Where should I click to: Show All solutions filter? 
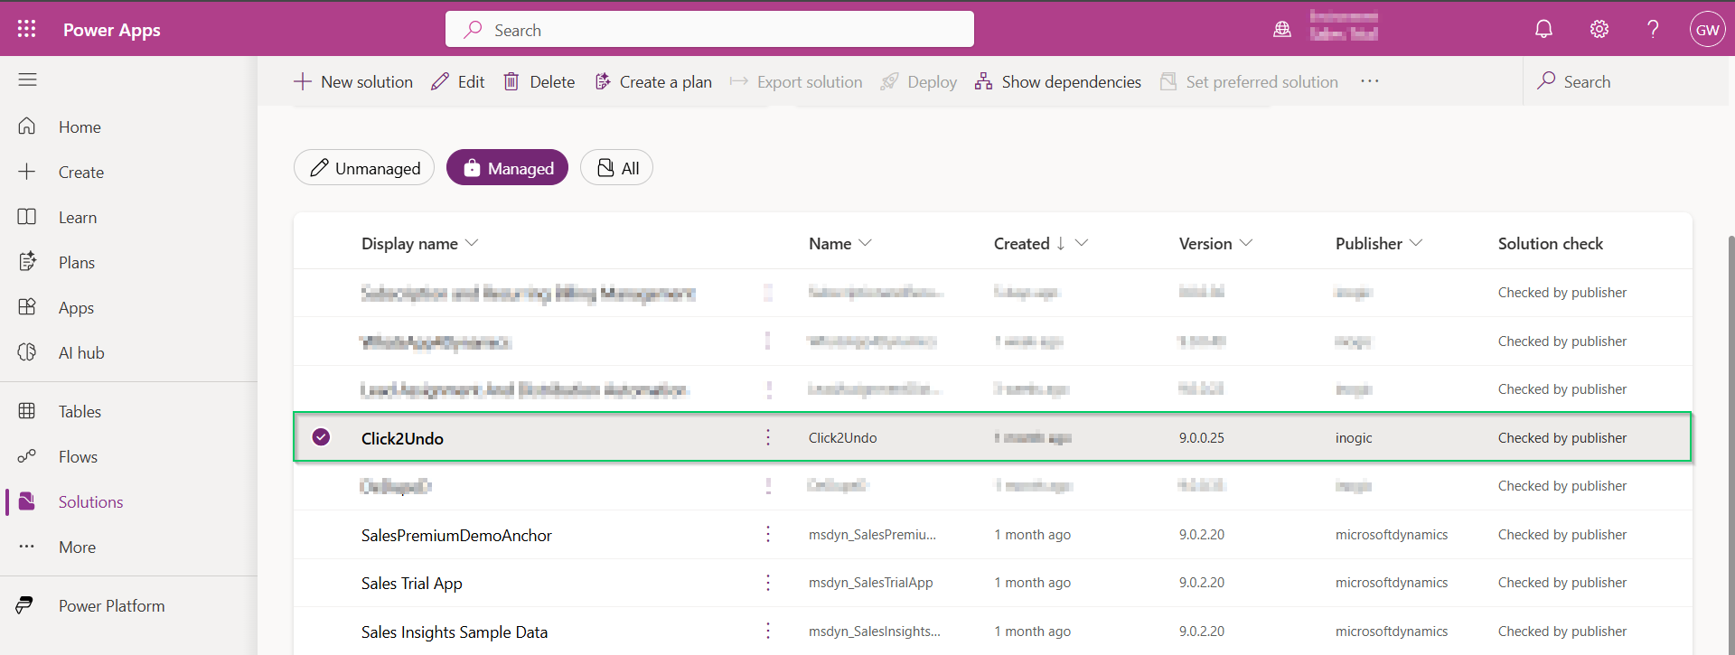[616, 168]
